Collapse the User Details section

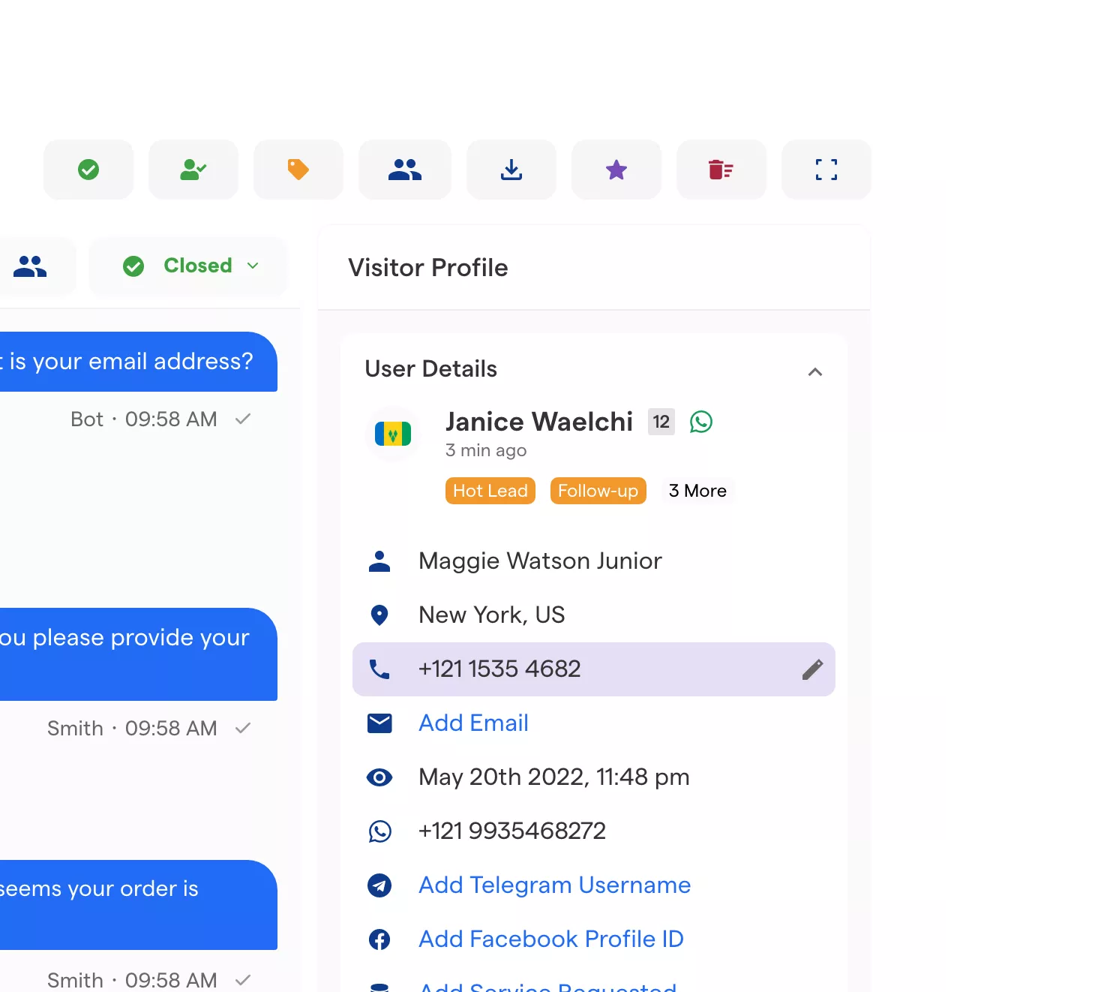[815, 371]
